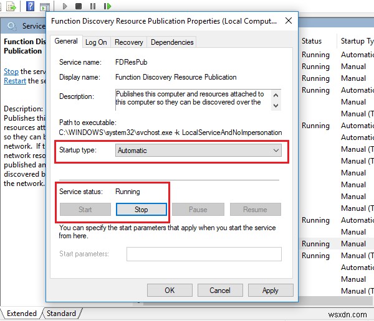Click the Show/Hide Action Pane icon
374x321 pixels.
(x=45, y=7)
